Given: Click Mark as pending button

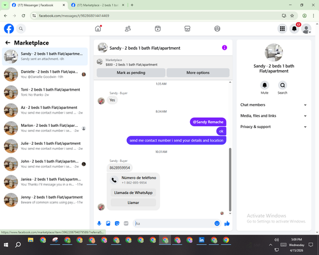Looking at the screenshot, I should coord(131,73).
